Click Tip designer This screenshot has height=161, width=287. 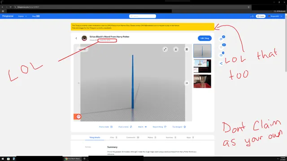179,127
